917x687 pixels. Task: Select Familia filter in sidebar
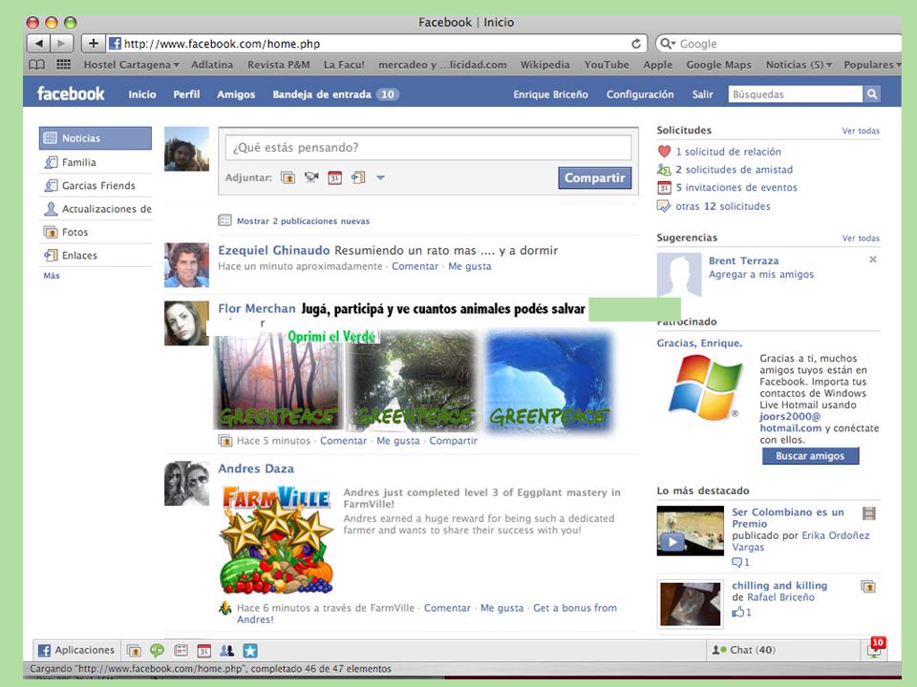(x=96, y=162)
